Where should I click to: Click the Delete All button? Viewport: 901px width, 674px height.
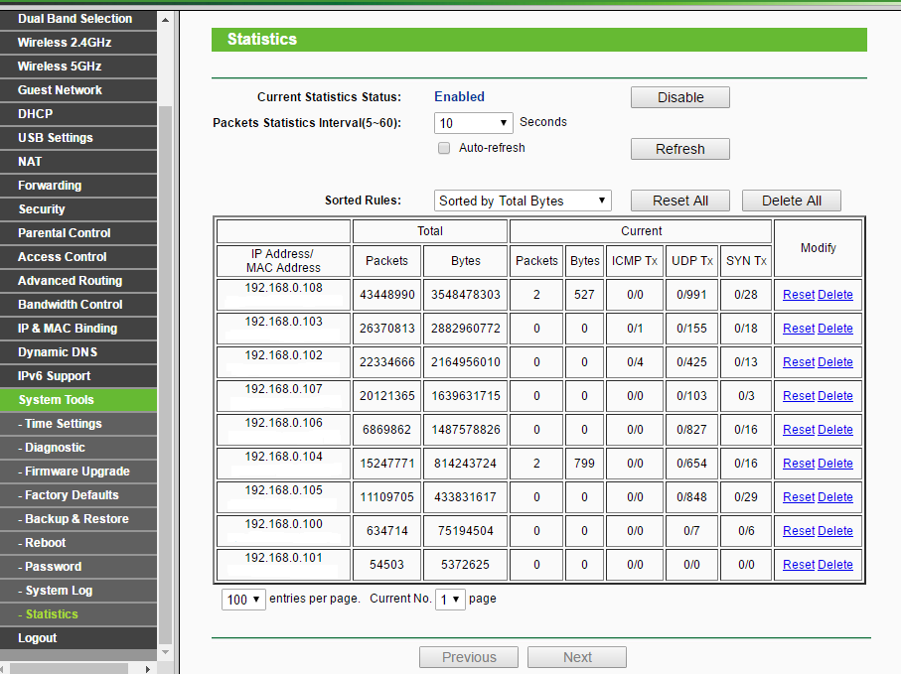[791, 201]
